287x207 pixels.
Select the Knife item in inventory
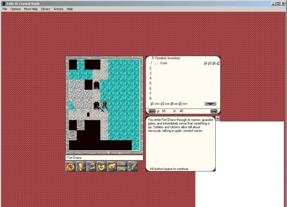pos(164,63)
